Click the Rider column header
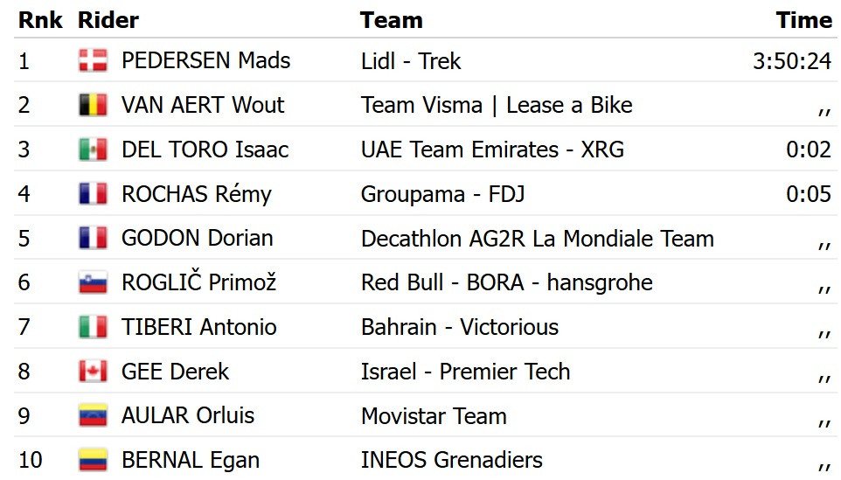 (x=108, y=20)
